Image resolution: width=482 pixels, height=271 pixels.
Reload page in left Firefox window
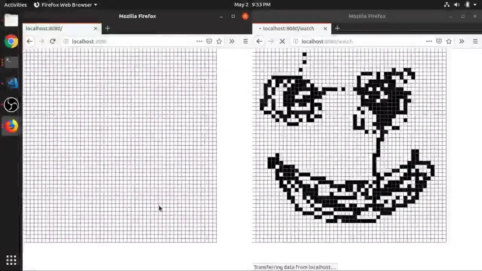click(x=52, y=41)
